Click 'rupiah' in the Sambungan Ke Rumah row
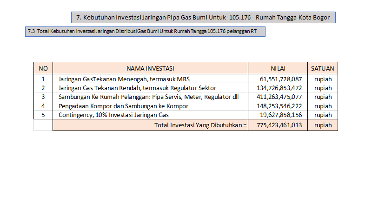Image resolution: width=372 pixels, height=209 pixels. click(323, 97)
